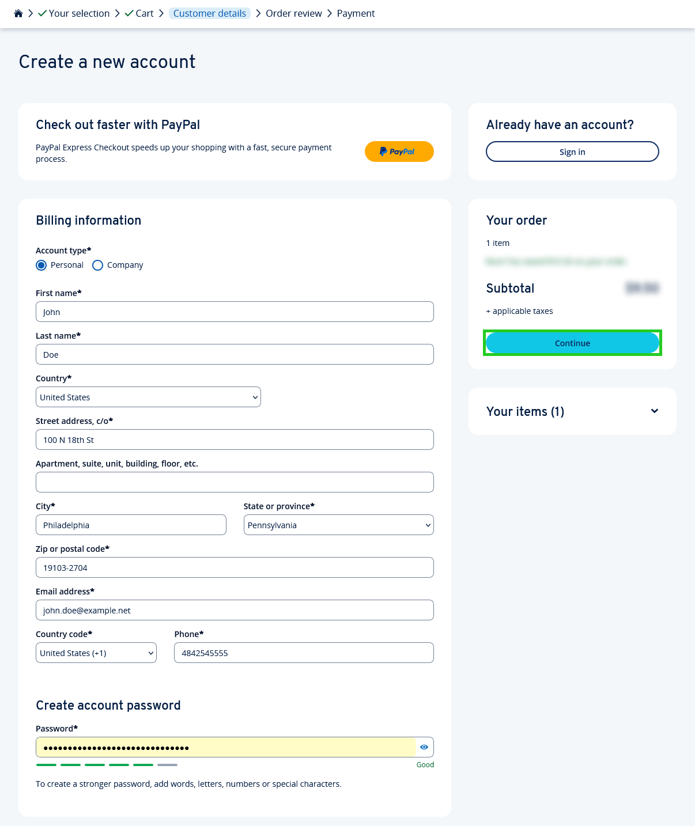This screenshot has width=695, height=826.
Task: Select the Personal account type
Action: [x=41, y=265]
